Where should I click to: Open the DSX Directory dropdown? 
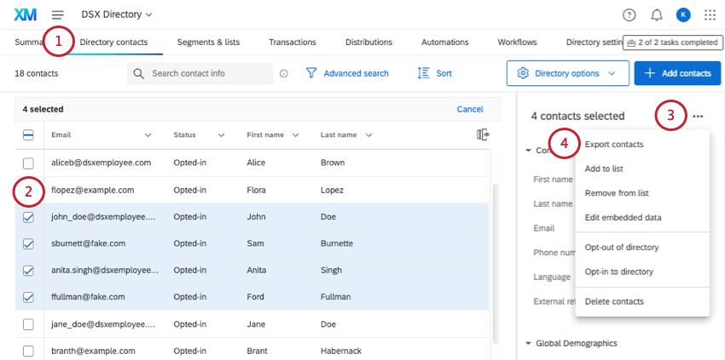(117, 14)
